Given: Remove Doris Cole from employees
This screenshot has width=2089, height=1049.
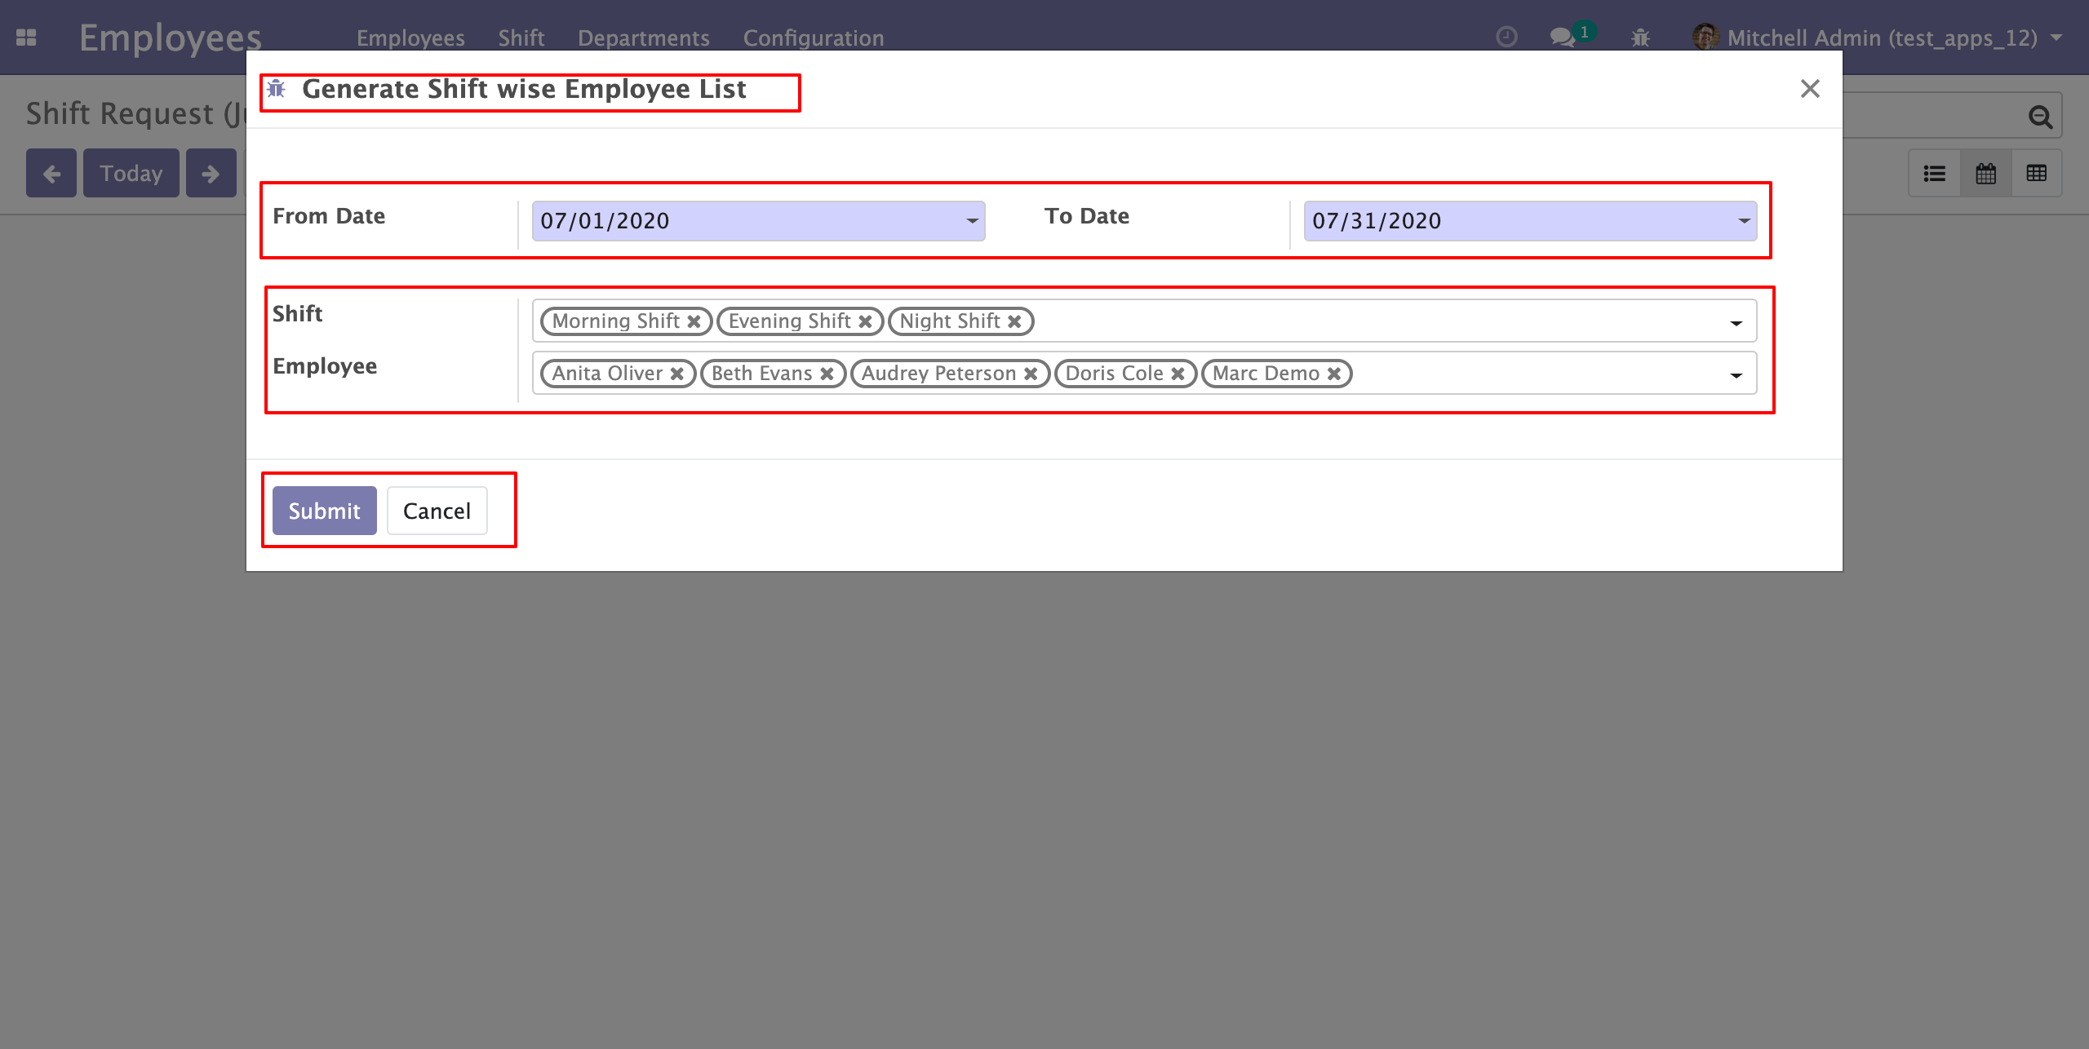Looking at the screenshot, I should coord(1178,374).
